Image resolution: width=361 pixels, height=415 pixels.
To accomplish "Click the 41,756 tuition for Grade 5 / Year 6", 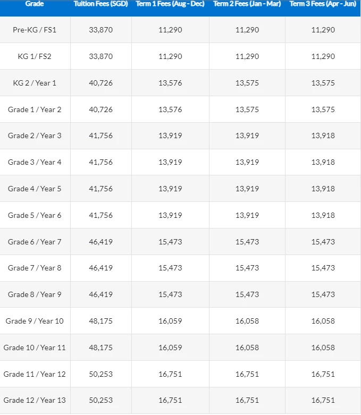I will (100, 215).
